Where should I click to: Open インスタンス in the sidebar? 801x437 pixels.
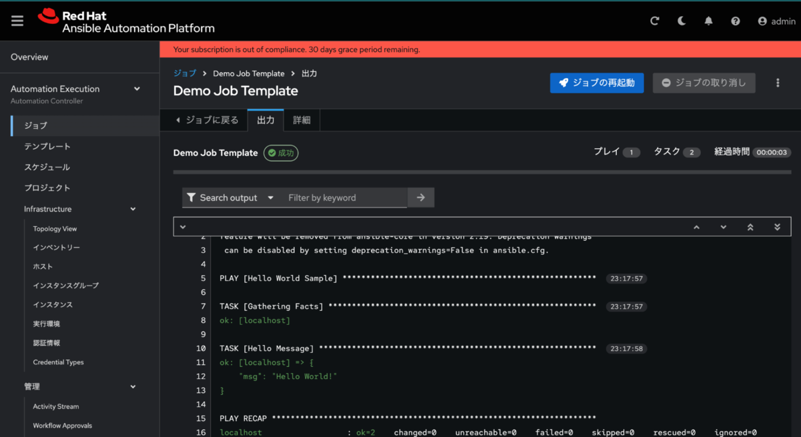click(x=53, y=304)
